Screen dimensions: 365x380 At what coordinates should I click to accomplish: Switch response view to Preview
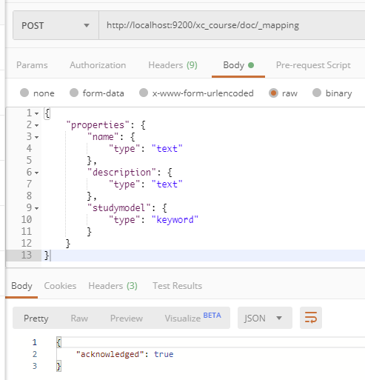coord(127,318)
